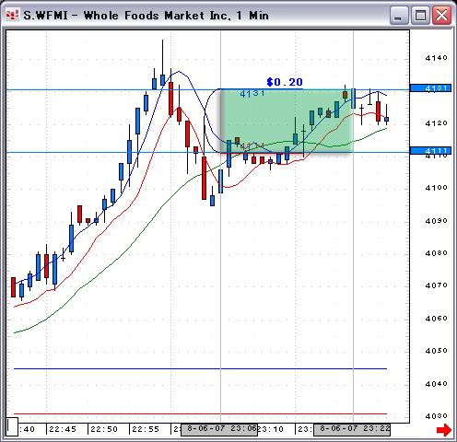Close the Whole Foods Market chart window

(441, 15)
